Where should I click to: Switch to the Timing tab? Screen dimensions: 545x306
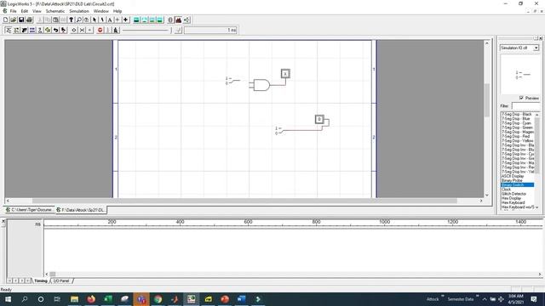[x=41, y=280]
